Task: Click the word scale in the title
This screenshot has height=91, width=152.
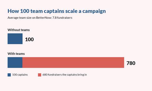Action: (x=71, y=11)
